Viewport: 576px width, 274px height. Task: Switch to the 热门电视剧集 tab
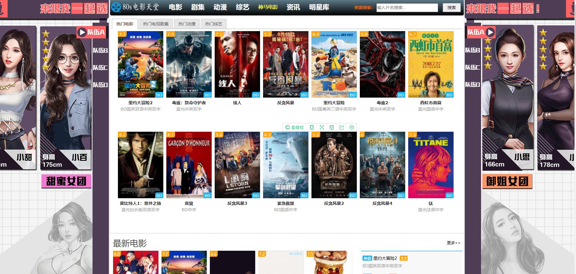(156, 24)
